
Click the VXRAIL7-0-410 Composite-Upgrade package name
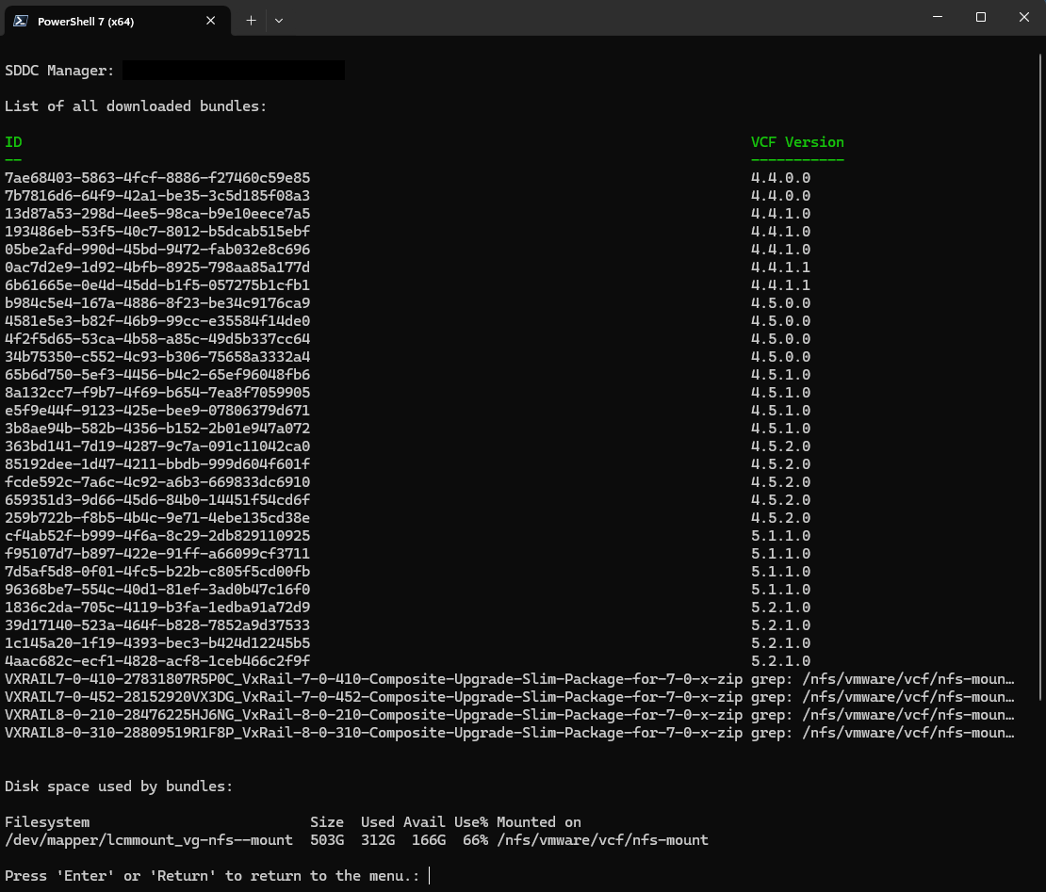(373, 679)
